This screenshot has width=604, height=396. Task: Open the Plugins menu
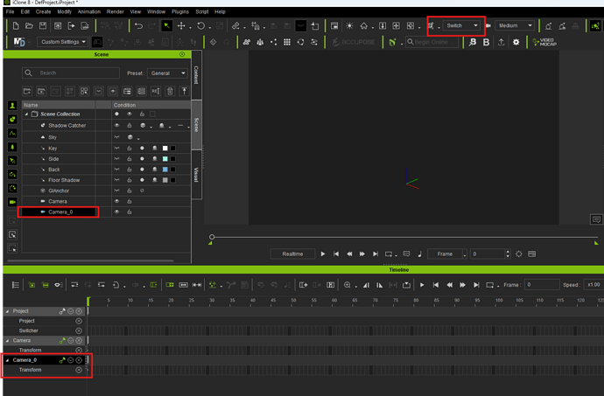pos(180,12)
